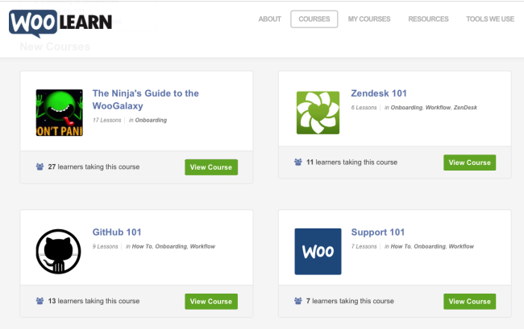Viewport: 524px width, 329px height.
Task: Click Onboarding category under Zendesk 101
Action: (406, 107)
